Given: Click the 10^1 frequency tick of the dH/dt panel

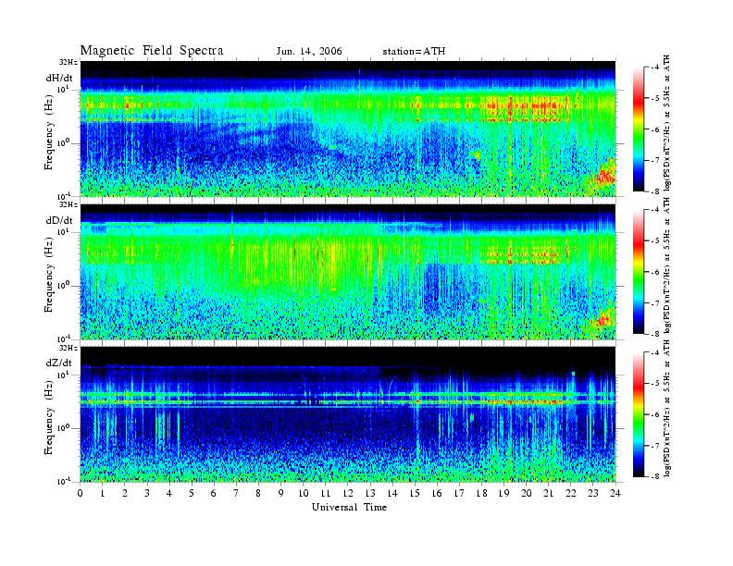Looking at the screenshot, I should (x=63, y=89).
